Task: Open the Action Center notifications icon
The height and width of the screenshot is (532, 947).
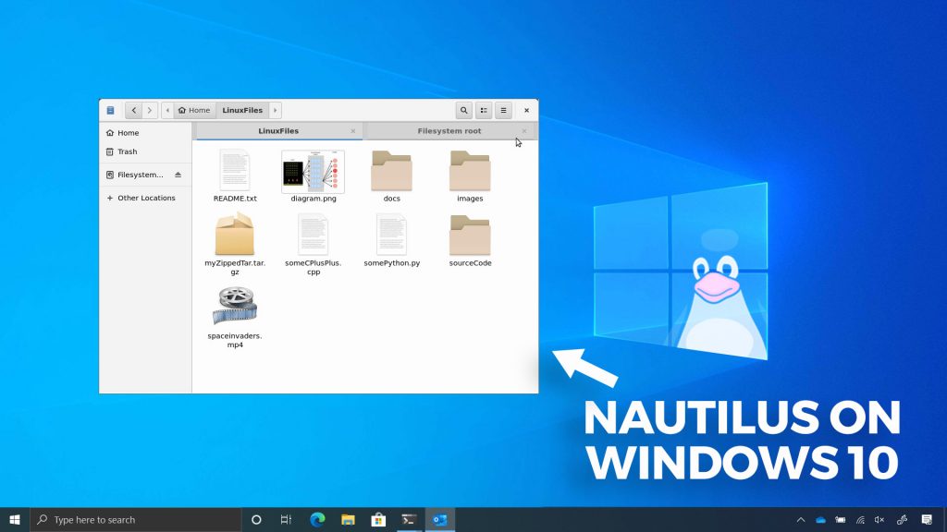Action: click(927, 519)
